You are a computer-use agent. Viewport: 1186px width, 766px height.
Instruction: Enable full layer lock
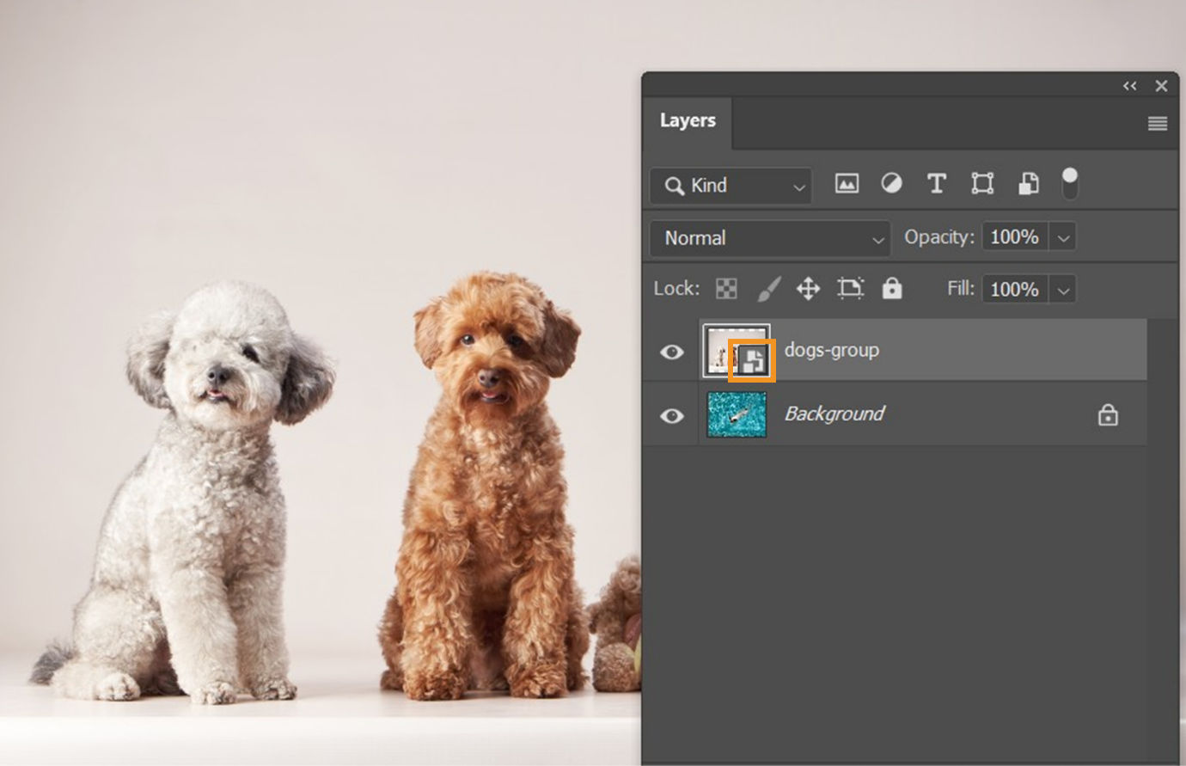892,289
